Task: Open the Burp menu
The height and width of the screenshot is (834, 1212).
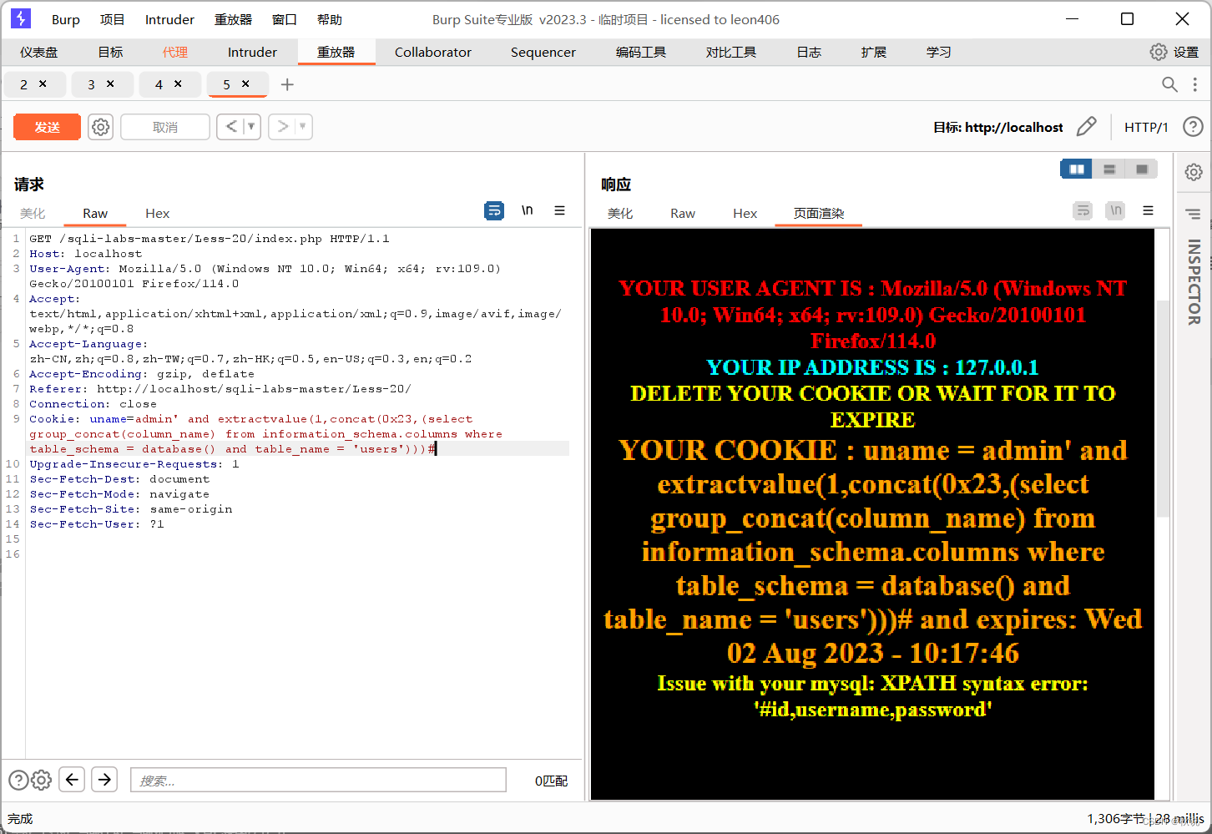Action: click(x=66, y=19)
